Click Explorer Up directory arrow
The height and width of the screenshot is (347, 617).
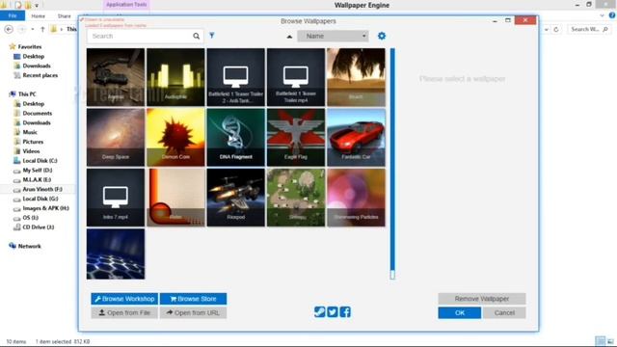tap(42, 29)
